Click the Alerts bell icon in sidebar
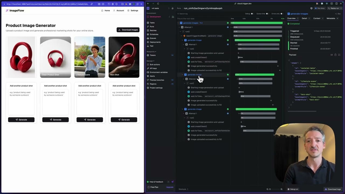The image size is (345, 194). 148,76
